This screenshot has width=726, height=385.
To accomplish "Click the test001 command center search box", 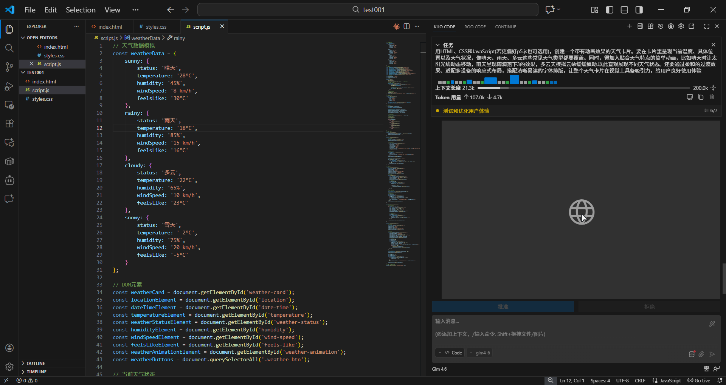I will point(368,10).
